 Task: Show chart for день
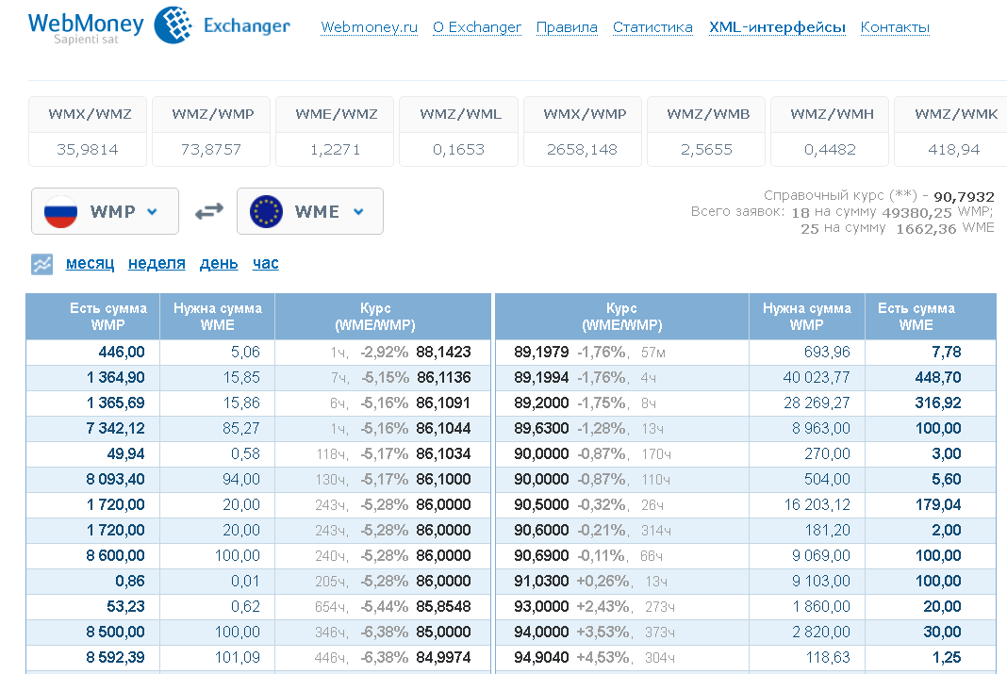coord(219,263)
